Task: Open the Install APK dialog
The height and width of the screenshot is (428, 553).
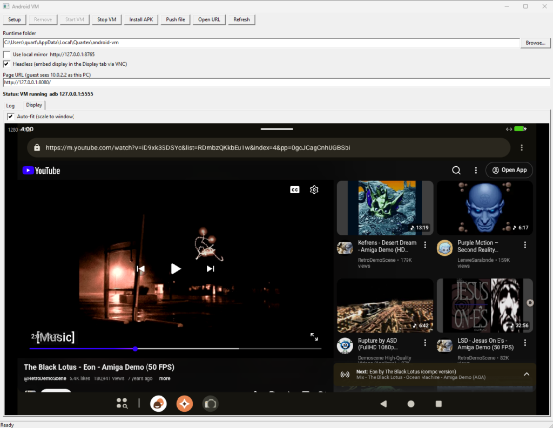Action: point(141,19)
